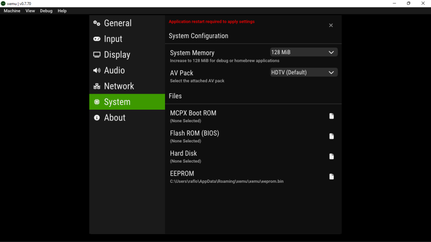The height and width of the screenshot is (242, 431).
Task: Change the EEPROM file selection
Action: 331,176
